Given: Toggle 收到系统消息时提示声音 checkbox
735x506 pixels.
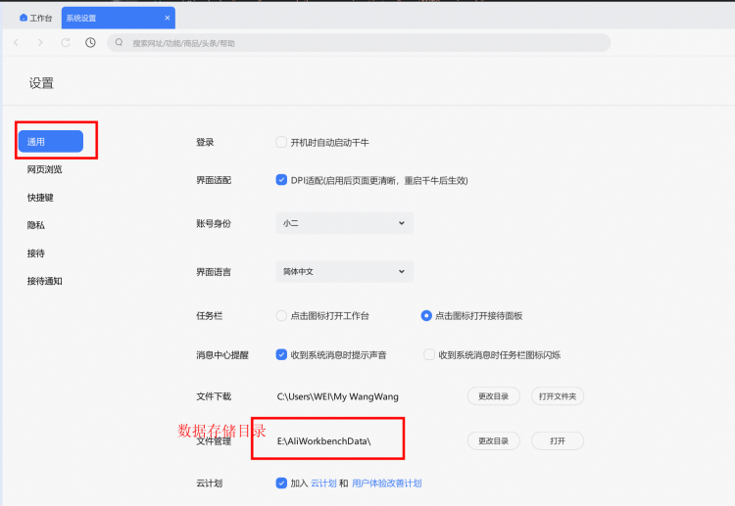Looking at the screenshot, I should click(x=281, y=354).
